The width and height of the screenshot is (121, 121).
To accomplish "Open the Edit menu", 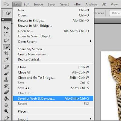I will 27,4.
